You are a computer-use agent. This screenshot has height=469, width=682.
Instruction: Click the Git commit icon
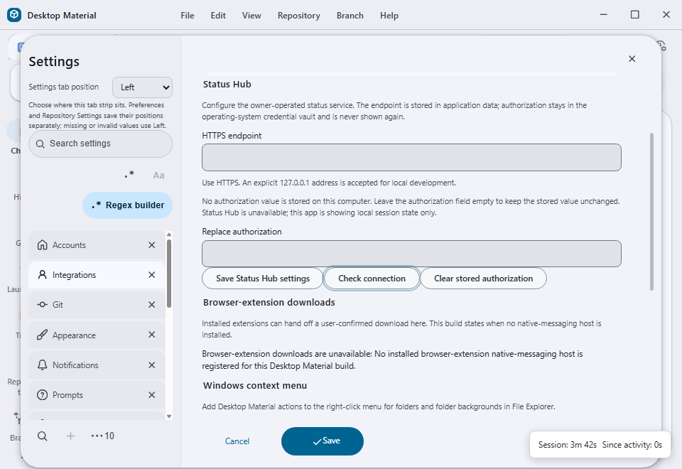[42, 305]
